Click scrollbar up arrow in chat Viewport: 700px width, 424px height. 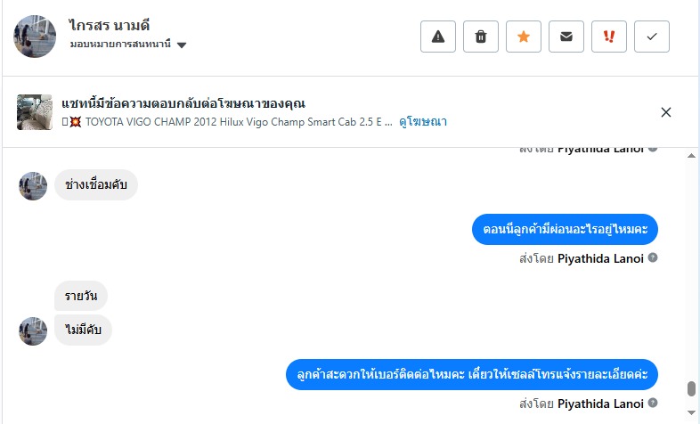pos(691,155)
